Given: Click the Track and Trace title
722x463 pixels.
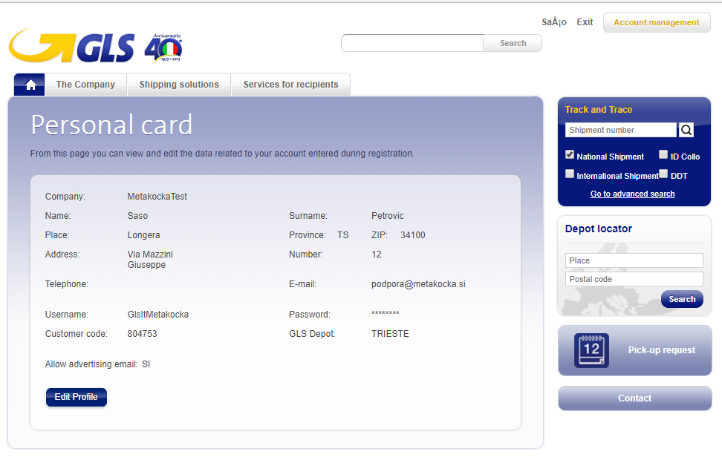Looking at the screenshot, I should click(599, 109).
